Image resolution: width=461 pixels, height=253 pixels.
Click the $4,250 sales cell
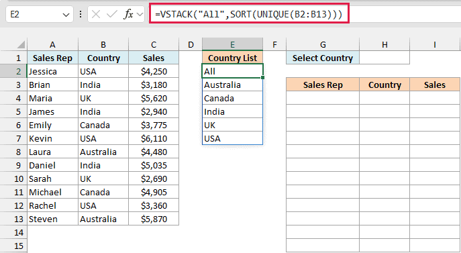click(x=154, y=71)
